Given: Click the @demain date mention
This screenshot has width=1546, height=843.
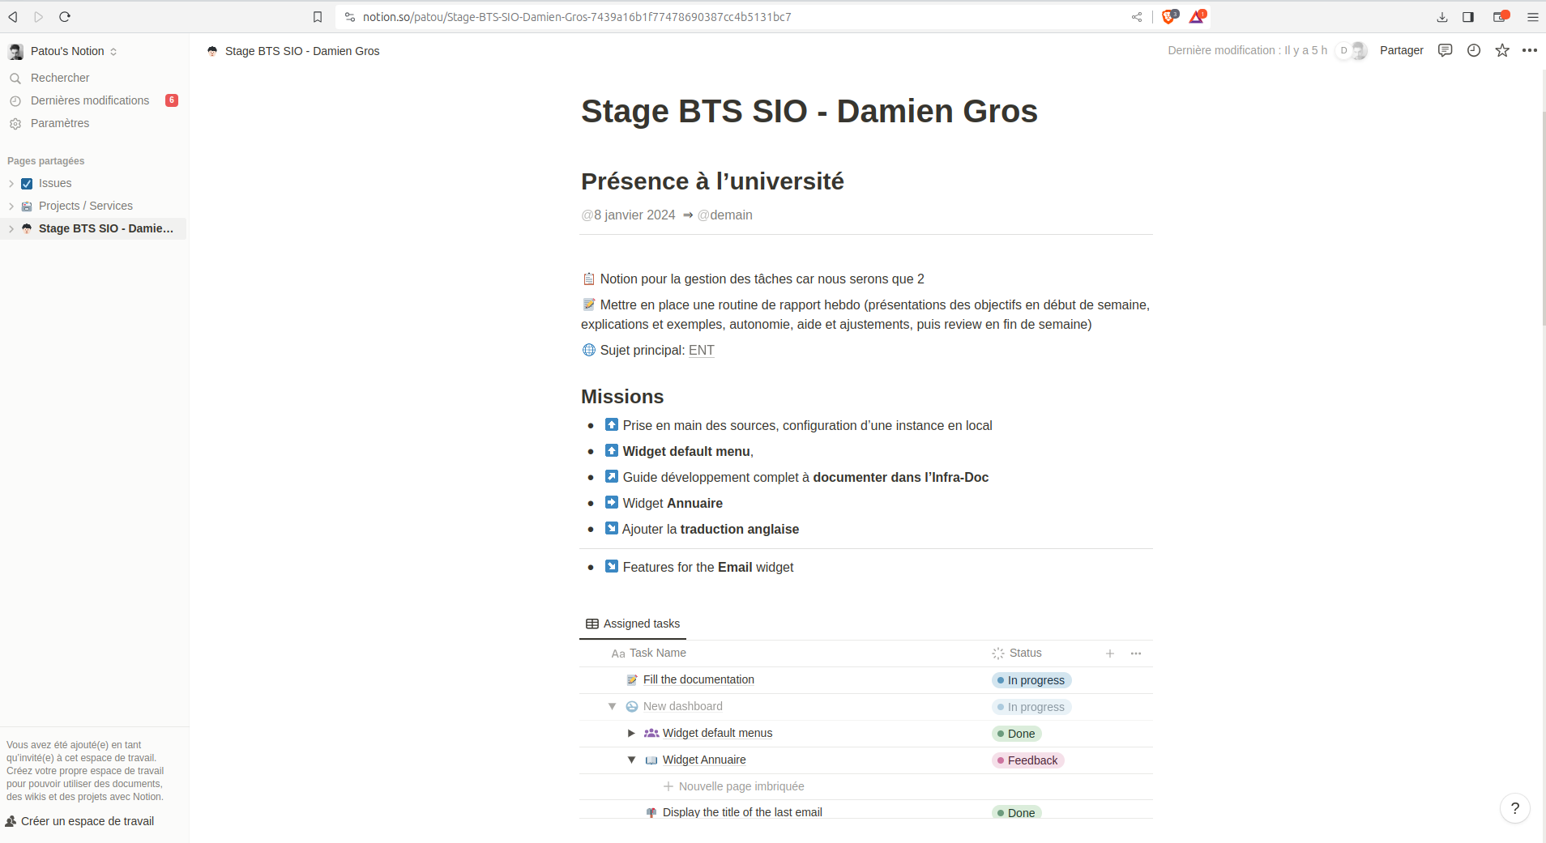Looking at the screenshot, I should click(x=725, y=215).
